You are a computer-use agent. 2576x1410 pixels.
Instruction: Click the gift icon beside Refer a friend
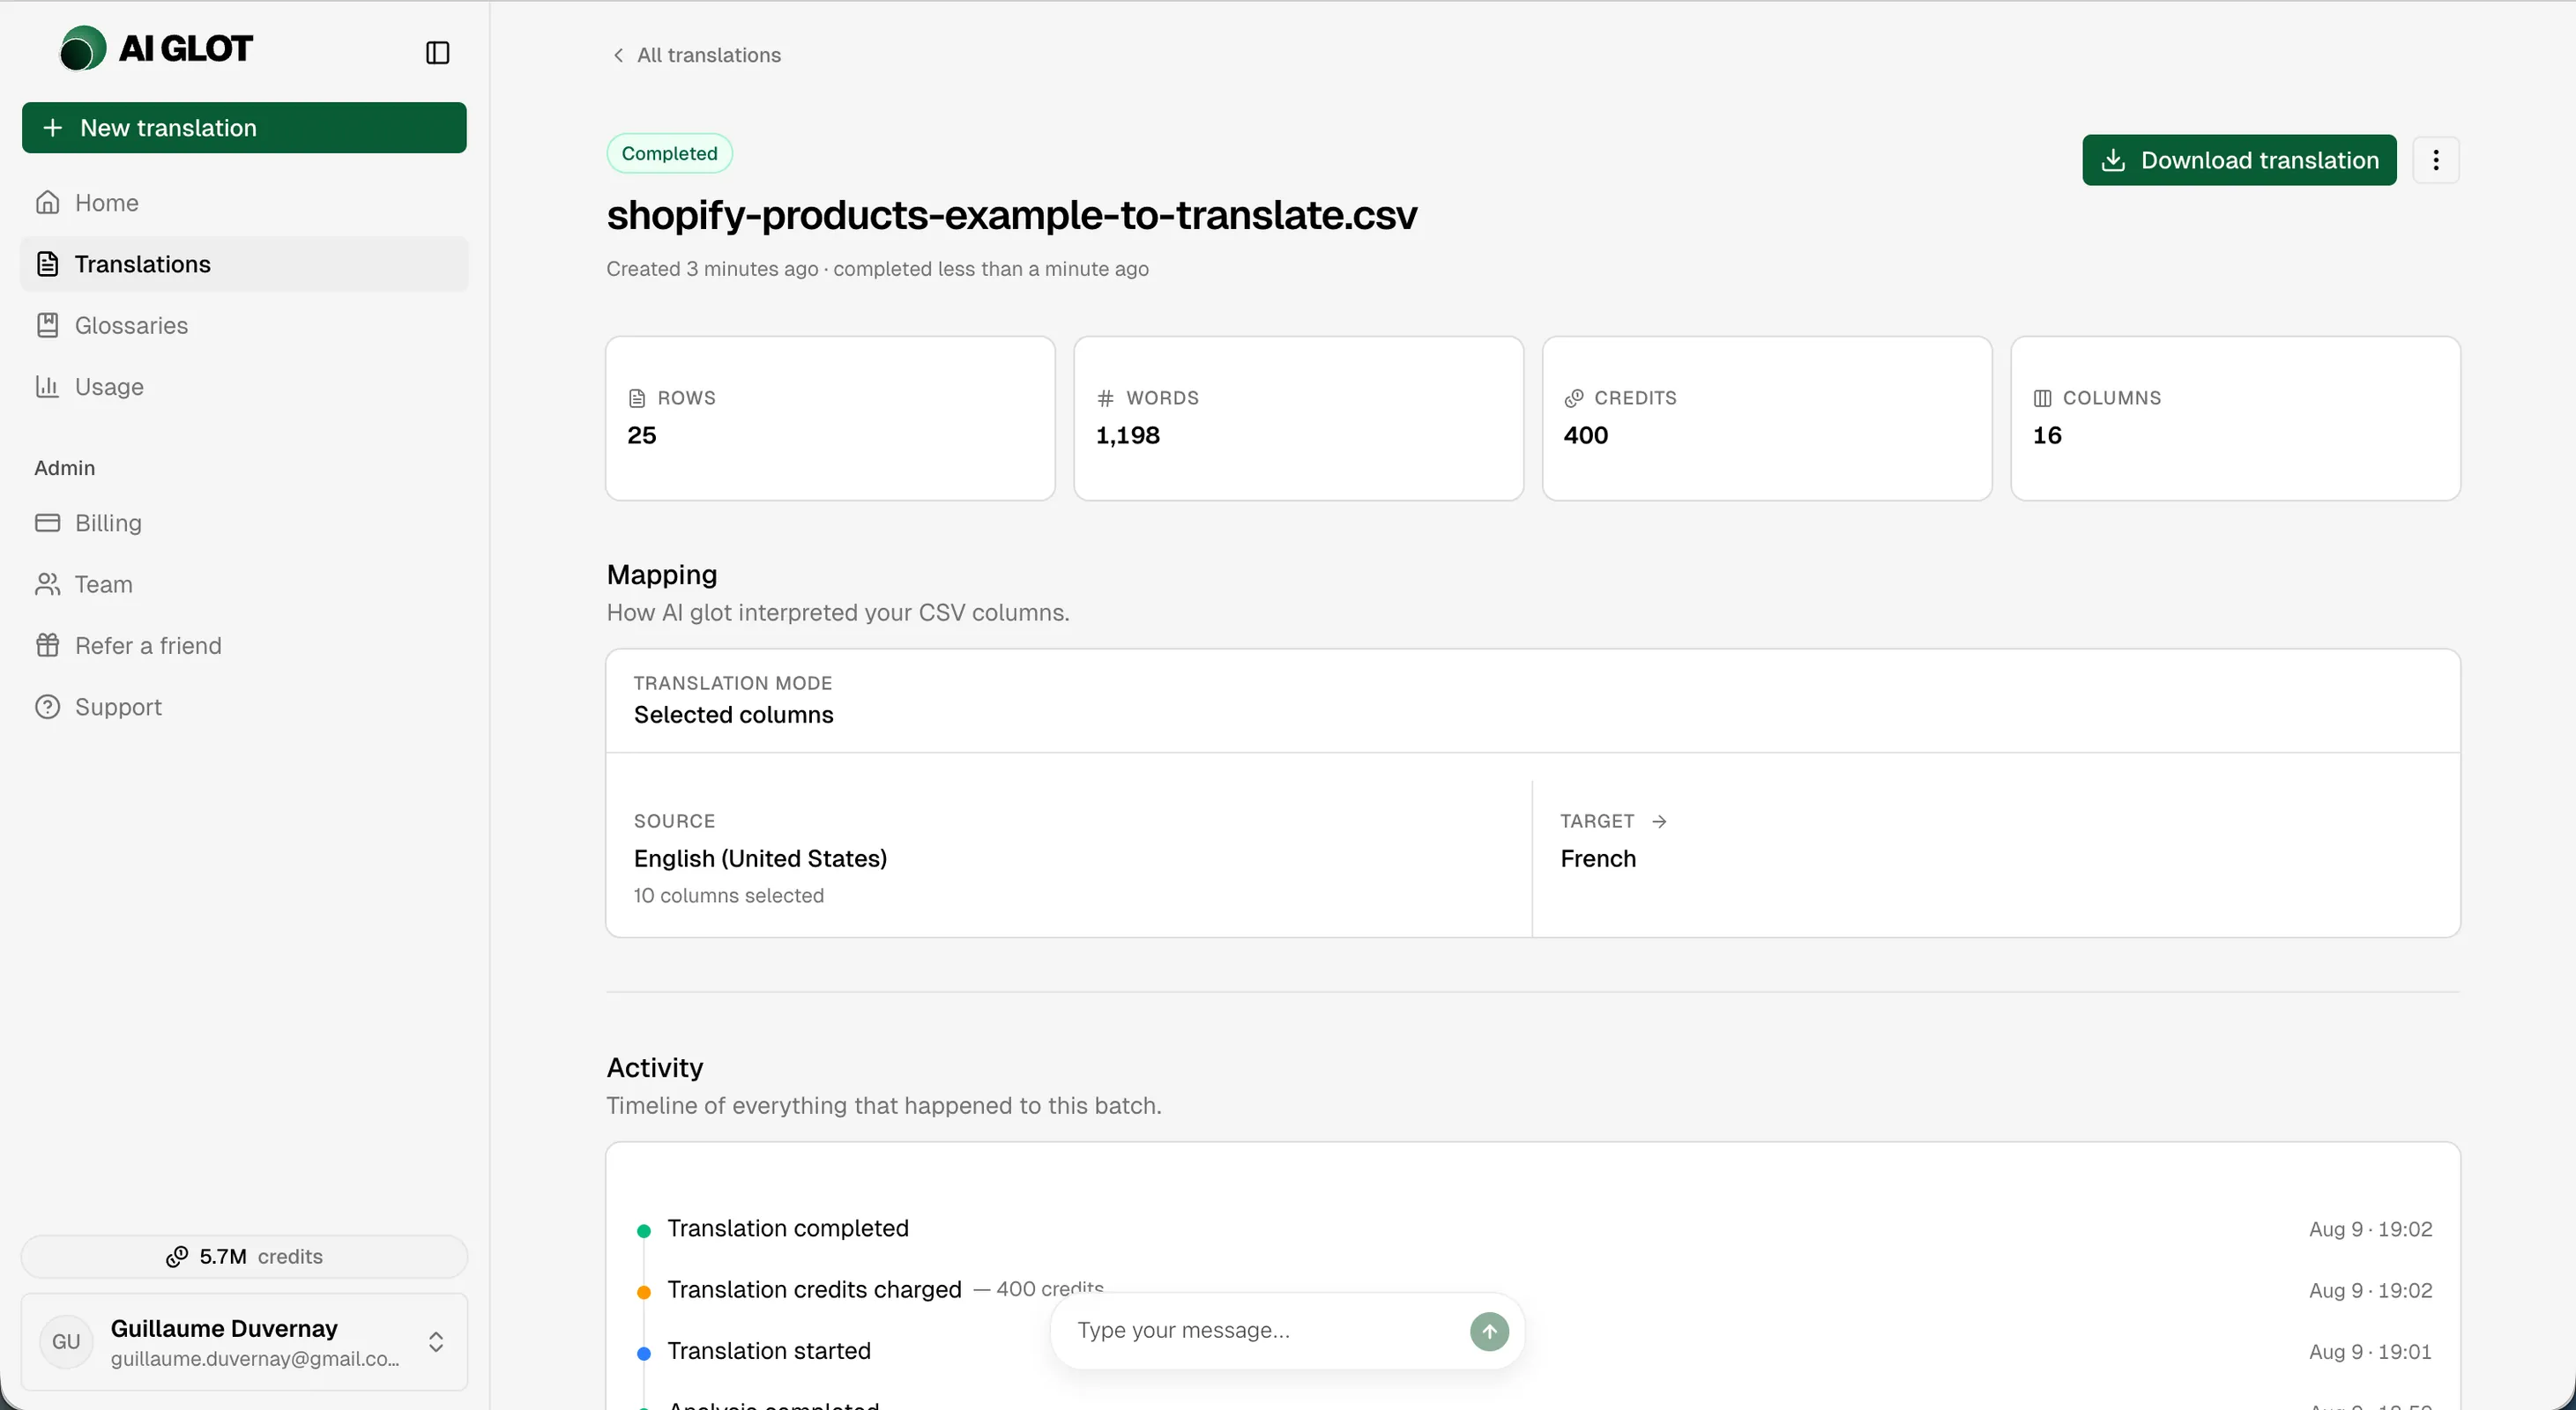coord(47,646)
